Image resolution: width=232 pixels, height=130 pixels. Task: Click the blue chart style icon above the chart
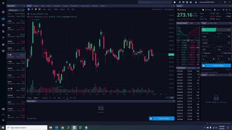pos(29,9)
